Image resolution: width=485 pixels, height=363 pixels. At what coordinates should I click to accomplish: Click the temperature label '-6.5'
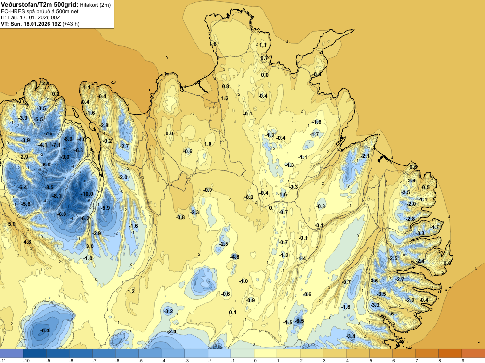[299, 321]
